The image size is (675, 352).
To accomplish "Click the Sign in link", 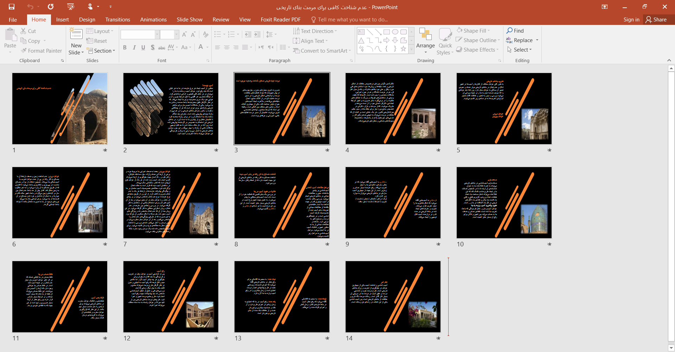I will point(631,20).
